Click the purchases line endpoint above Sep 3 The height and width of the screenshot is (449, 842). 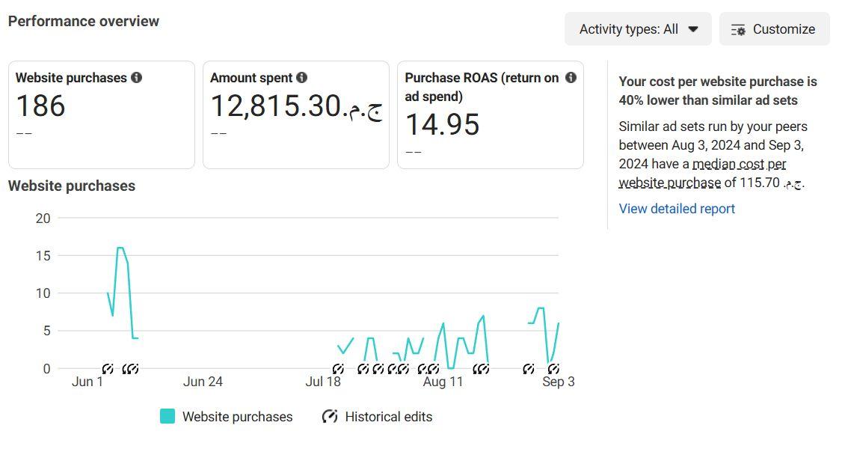click(x=559, y=323)
